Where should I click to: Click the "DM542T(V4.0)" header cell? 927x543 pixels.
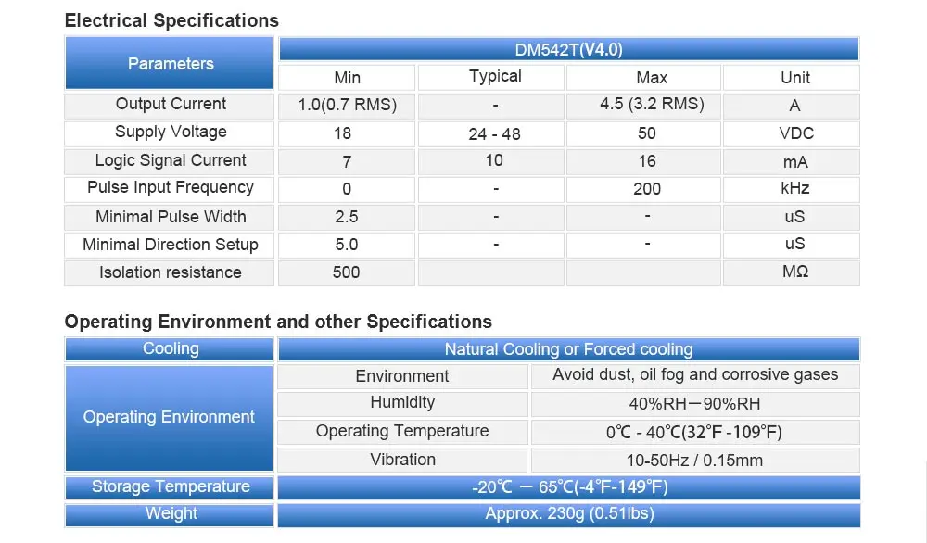pyautogui.click(x=569, y=49)
